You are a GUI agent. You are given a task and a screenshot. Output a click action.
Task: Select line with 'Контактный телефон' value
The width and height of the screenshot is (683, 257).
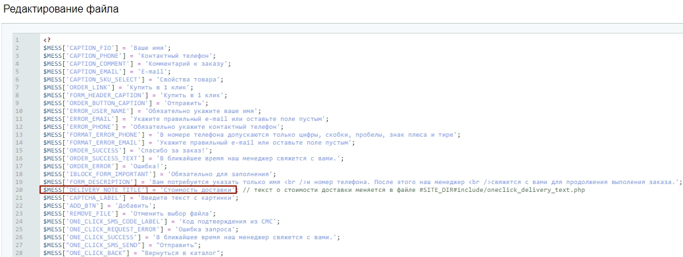tap(130, 56)
